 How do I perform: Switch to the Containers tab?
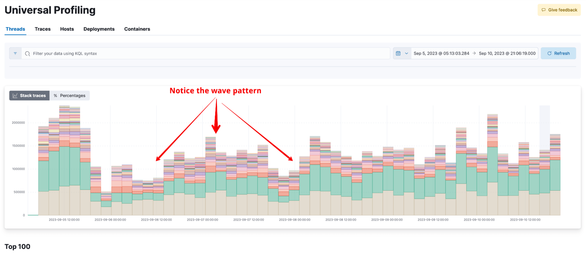tap(137, 29)
